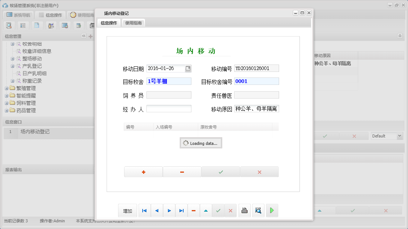Click the print icon at the bottom toolbar
This screenshot has width=408, height=229.
pyautogui.click(x=245, y=210)
